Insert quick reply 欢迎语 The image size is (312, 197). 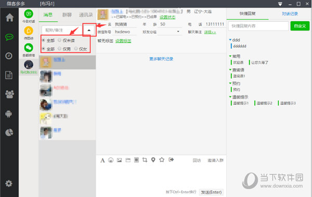click(238, 63)
